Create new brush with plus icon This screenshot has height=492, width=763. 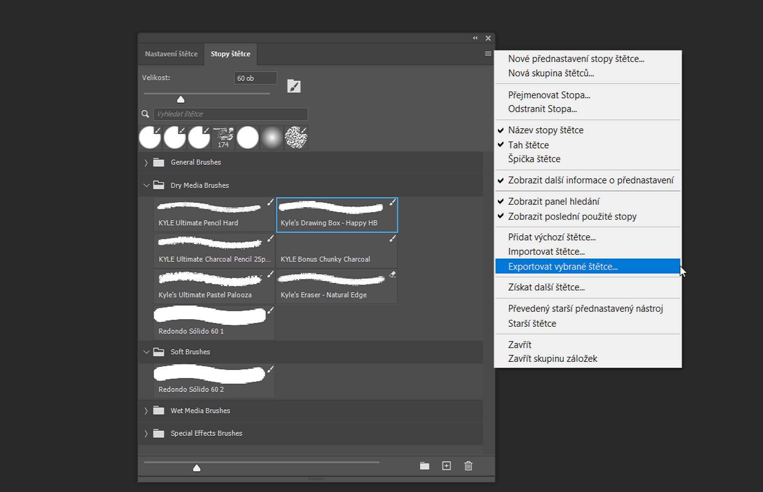coord(446,466)
